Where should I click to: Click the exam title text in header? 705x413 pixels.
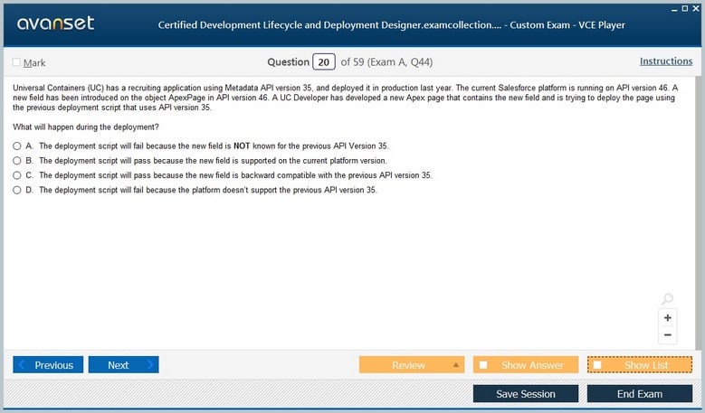click(391, 25)
